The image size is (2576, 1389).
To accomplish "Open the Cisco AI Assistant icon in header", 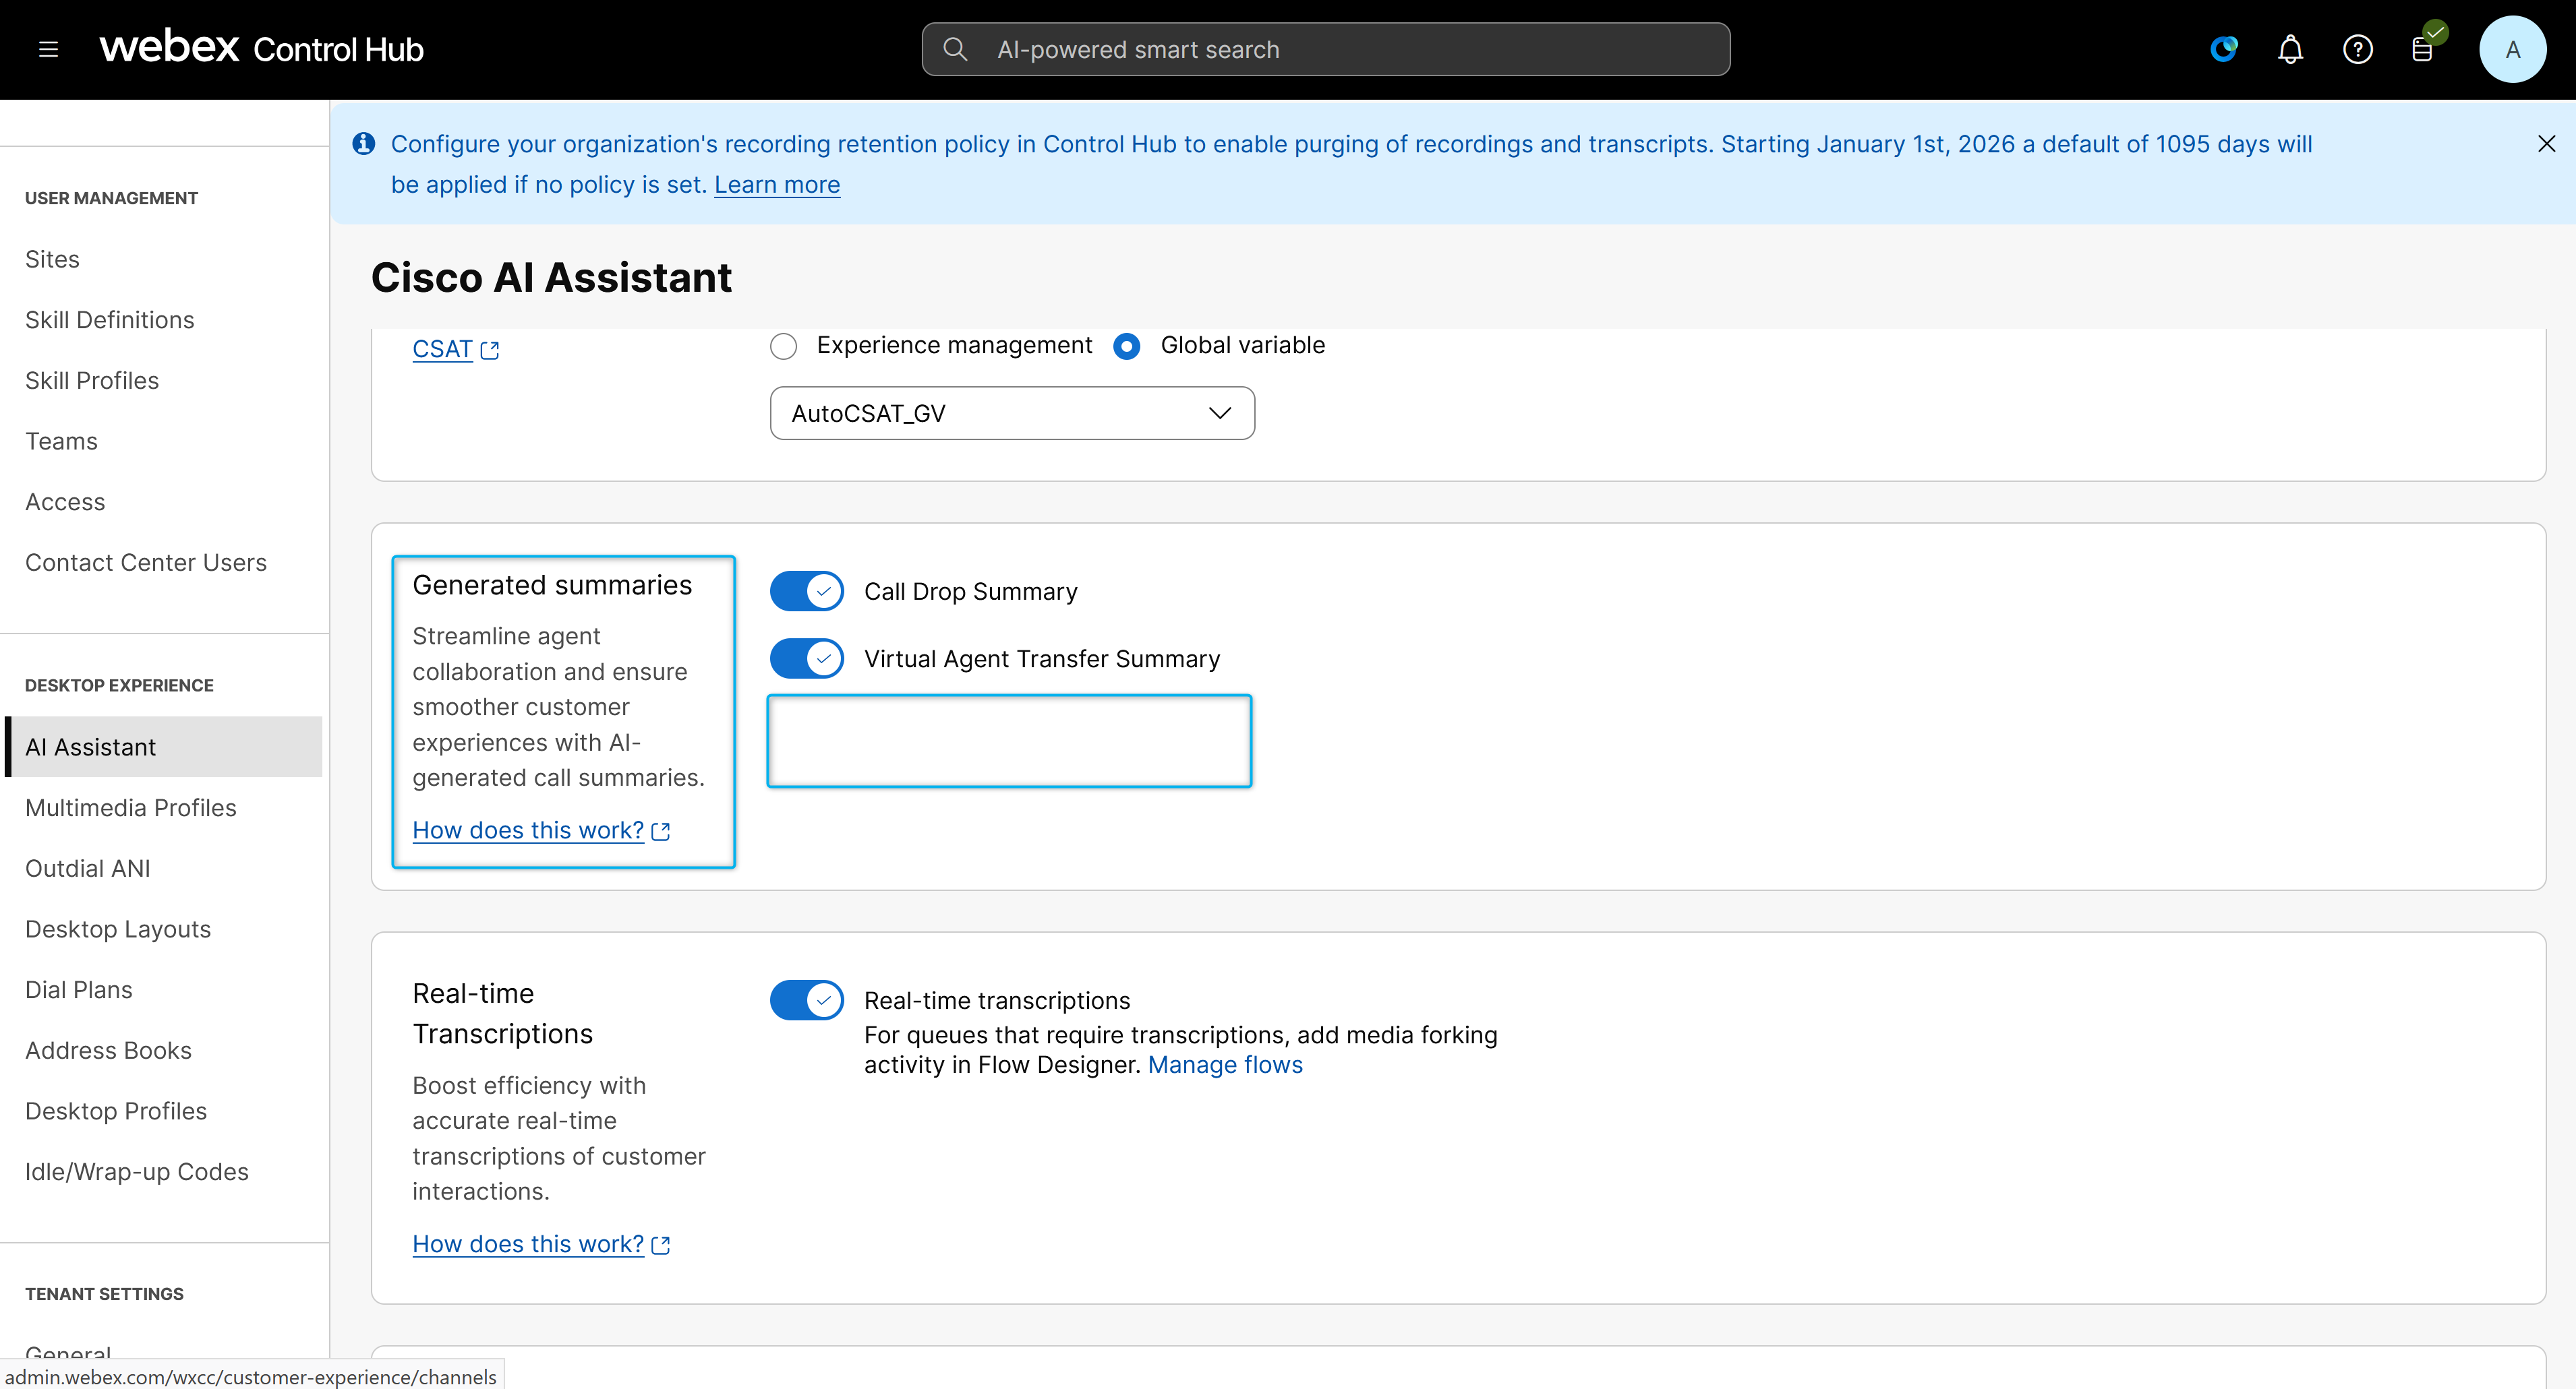I will click(2223, 49).
